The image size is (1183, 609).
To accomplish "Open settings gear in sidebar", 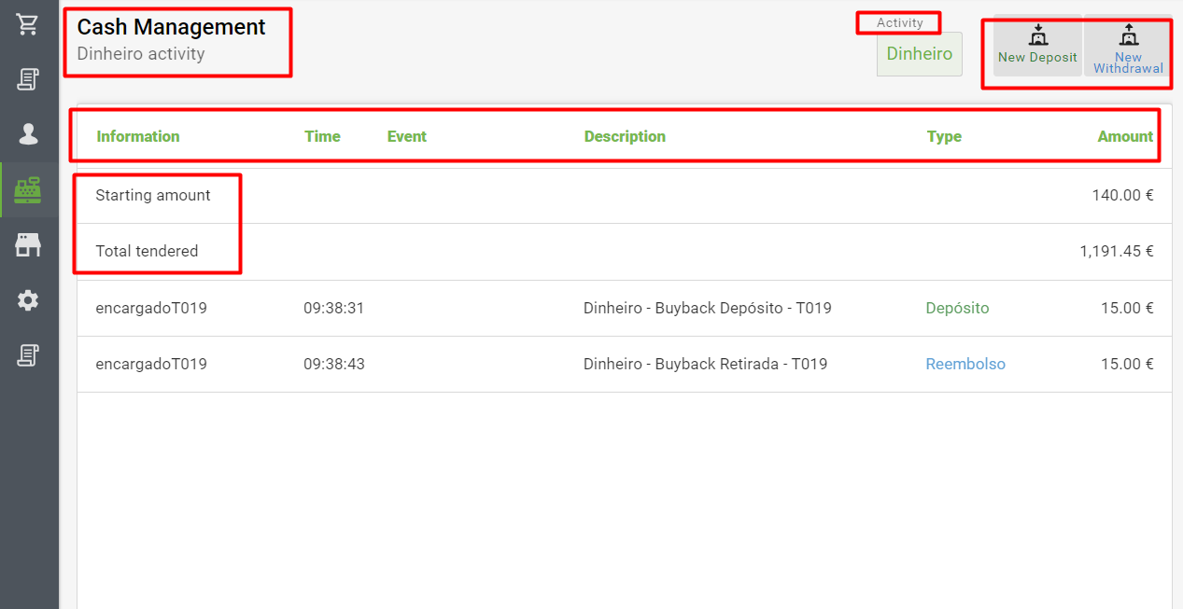I will [28, 300].
